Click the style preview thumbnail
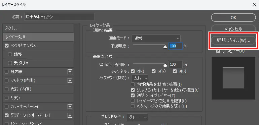This screenshot has height=125, width=259. 233,78
